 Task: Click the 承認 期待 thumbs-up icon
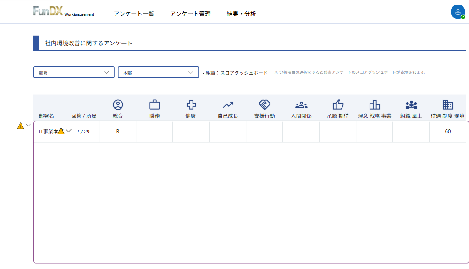pyautogui.click(x=338, y=104)
